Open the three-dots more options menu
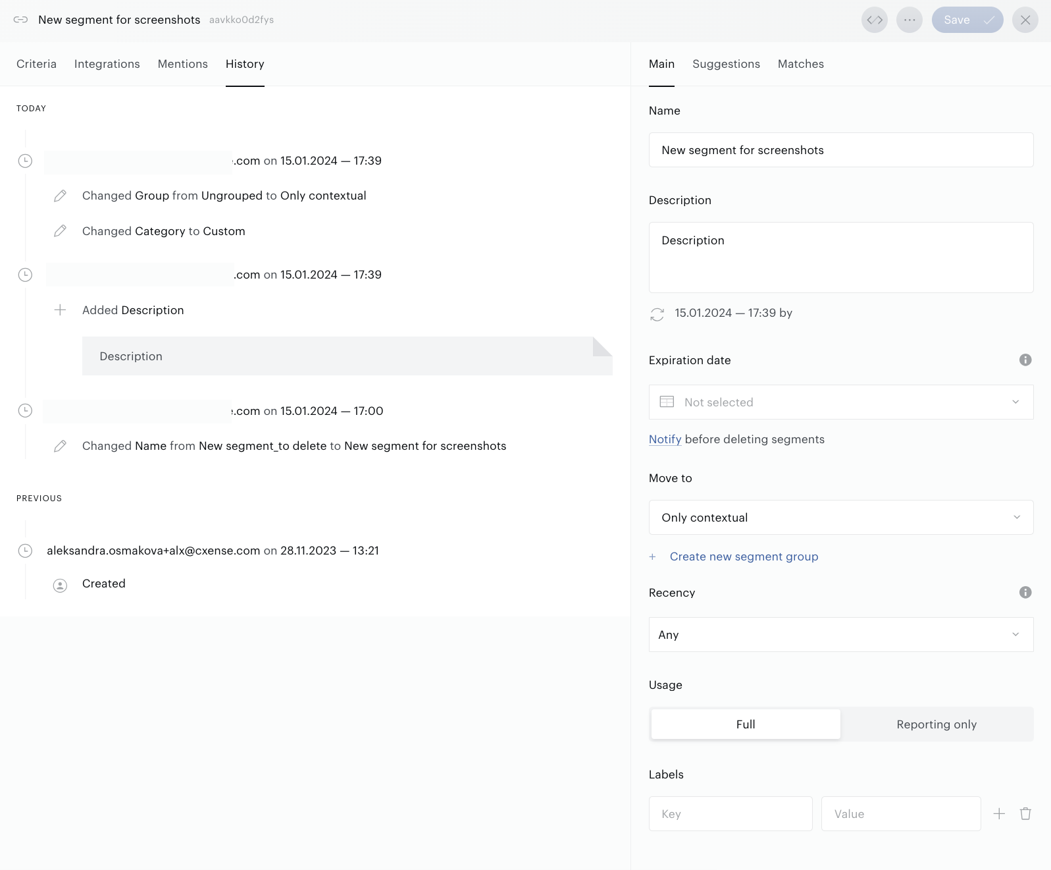Screen dimensions: 1051x870 click(x=910, y=20)
